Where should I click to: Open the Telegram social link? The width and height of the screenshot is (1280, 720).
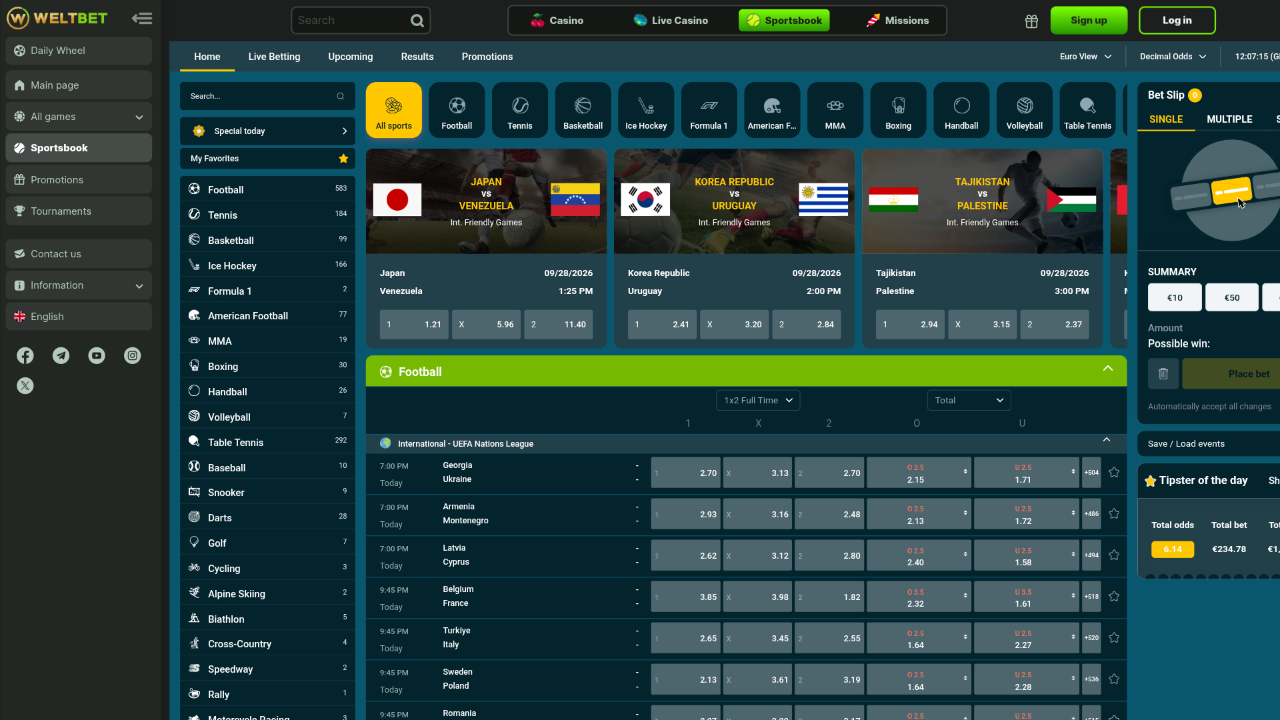click(61, 356)
